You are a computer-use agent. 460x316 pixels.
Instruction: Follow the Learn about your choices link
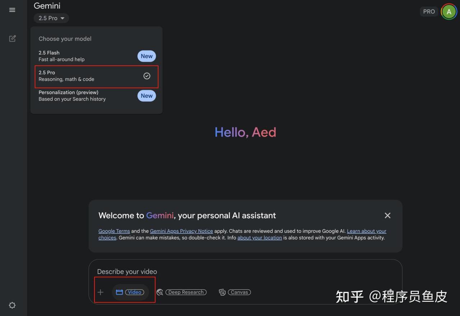coord(367,231)
